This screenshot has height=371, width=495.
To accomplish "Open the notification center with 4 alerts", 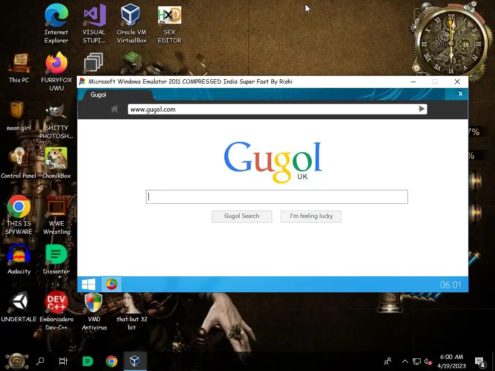I will pos(480,361).
